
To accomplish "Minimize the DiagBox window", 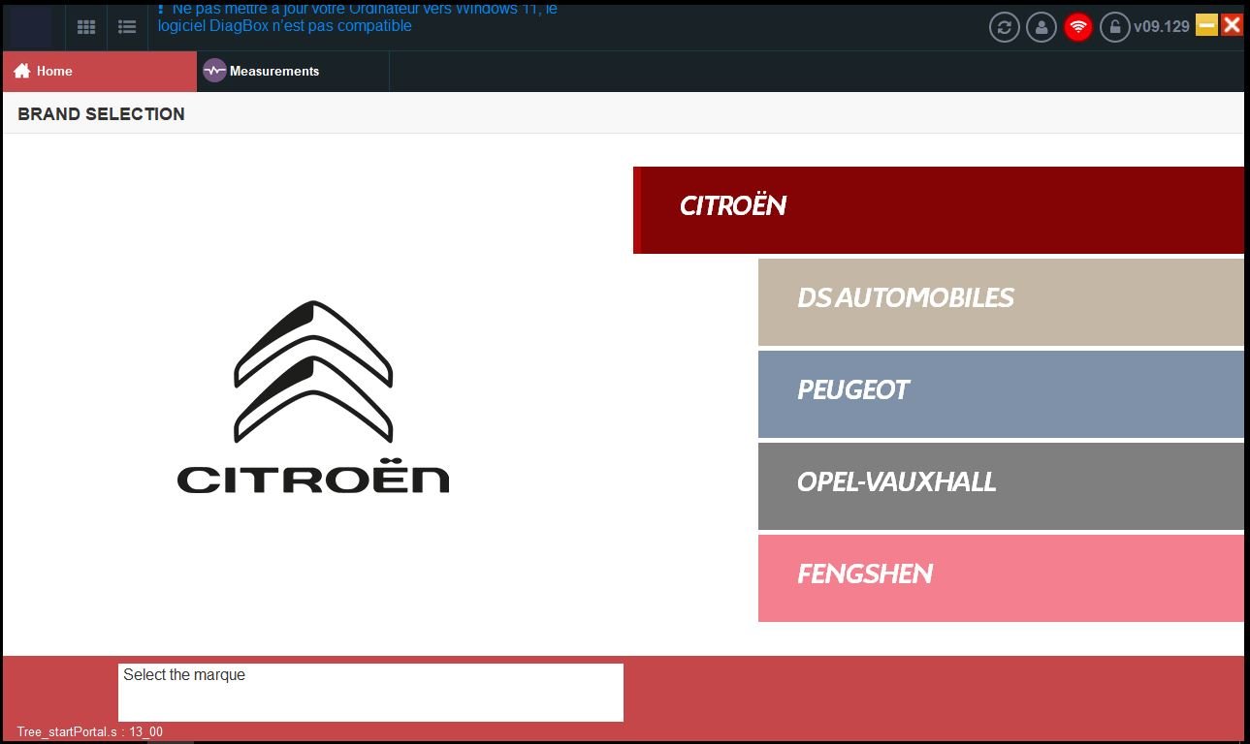I will 1206,25.
